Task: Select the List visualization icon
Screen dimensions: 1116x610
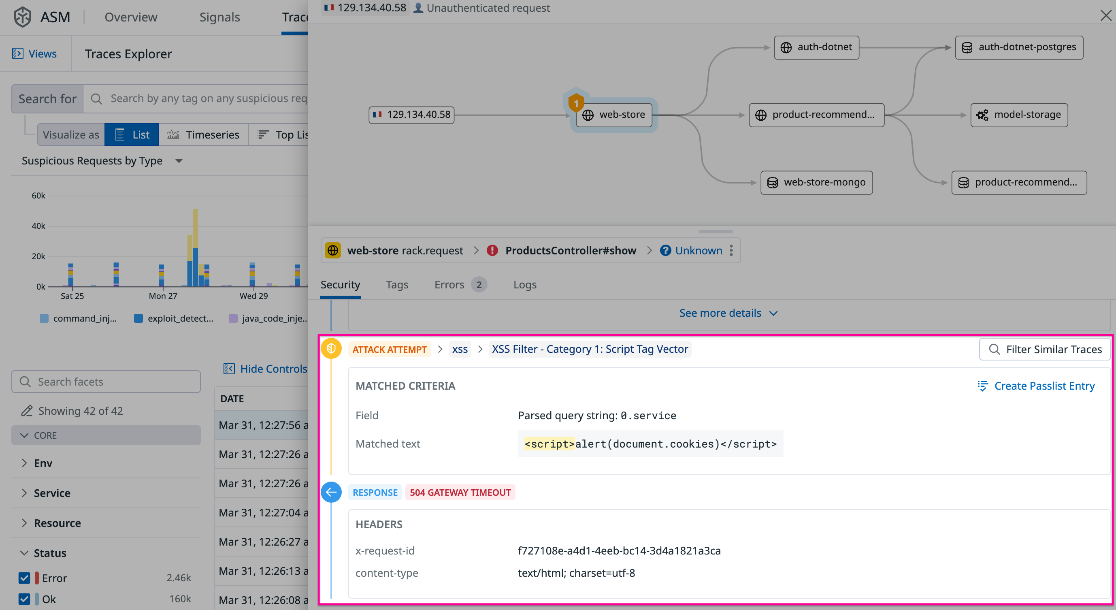Action: 120,134
